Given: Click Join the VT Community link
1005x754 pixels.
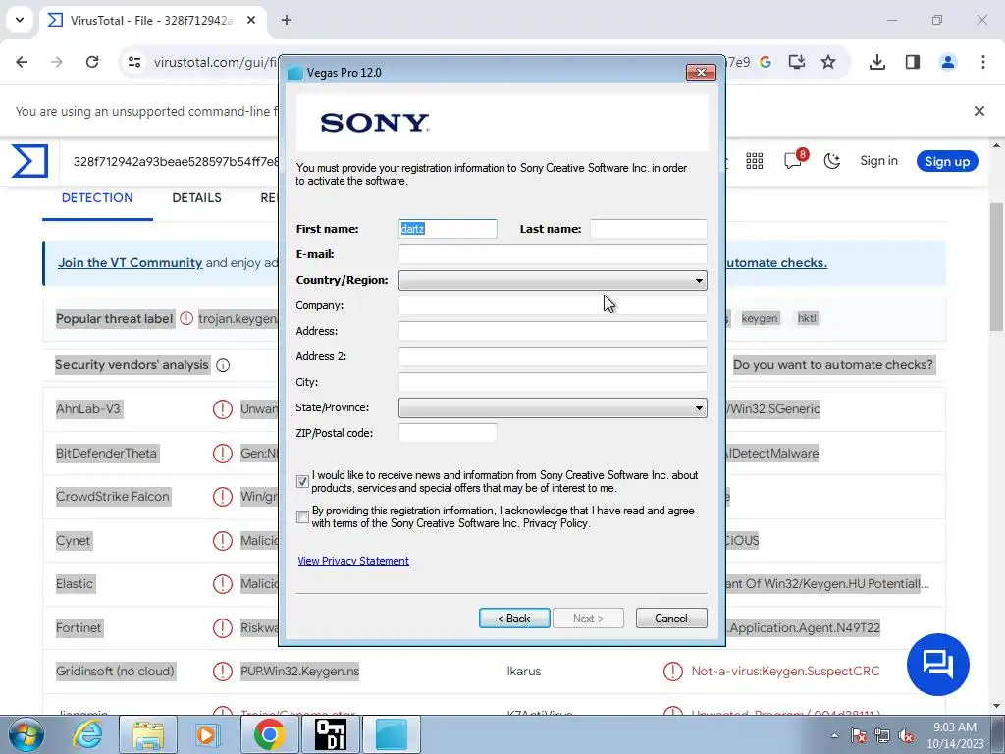Looking at the screenshot, I should pyautogui.click(x=131, y=263).
